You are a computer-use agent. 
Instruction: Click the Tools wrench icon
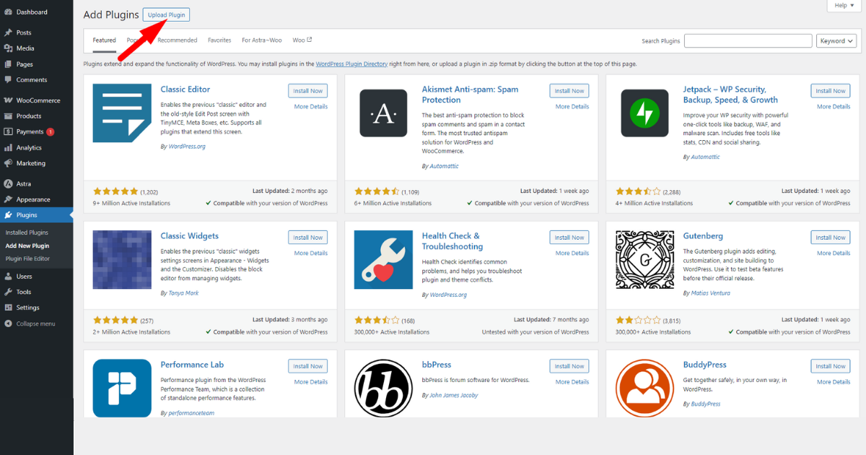pyautogui.click(x=7, y=292)
